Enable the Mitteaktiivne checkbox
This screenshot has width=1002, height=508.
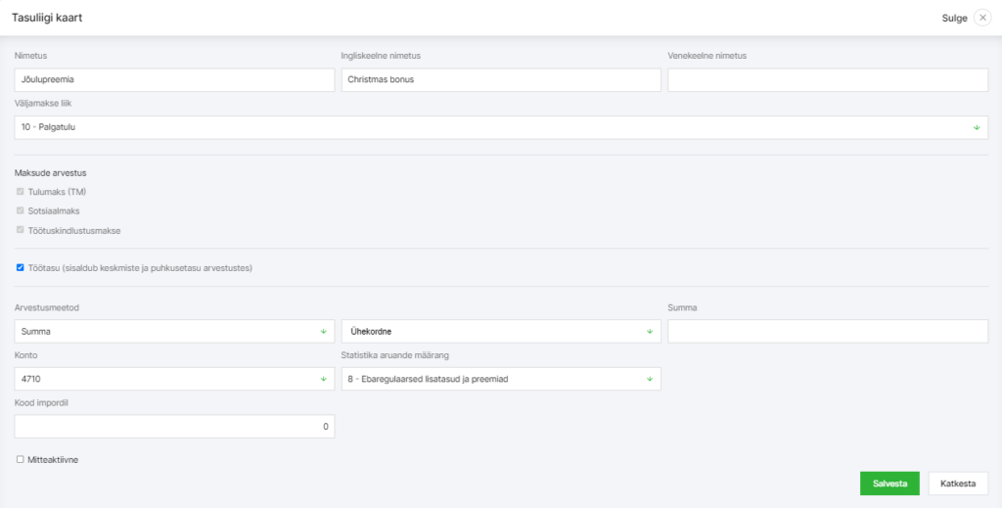pyautogui.click(x=21, y=459)
